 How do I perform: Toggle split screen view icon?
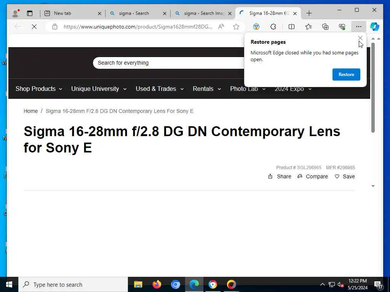(291, 27)
